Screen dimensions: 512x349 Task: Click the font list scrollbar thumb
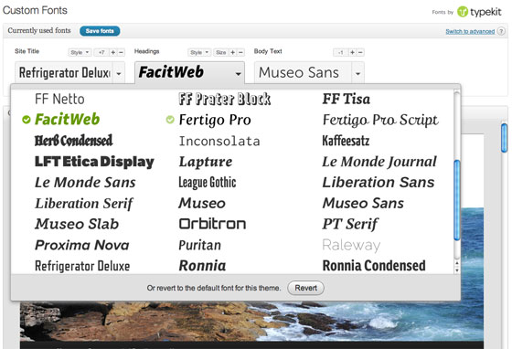coord(457,201)
